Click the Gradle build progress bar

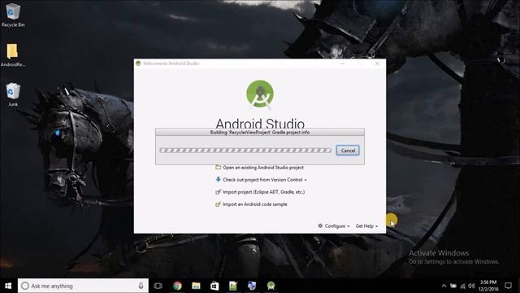[x=245, y=150]
